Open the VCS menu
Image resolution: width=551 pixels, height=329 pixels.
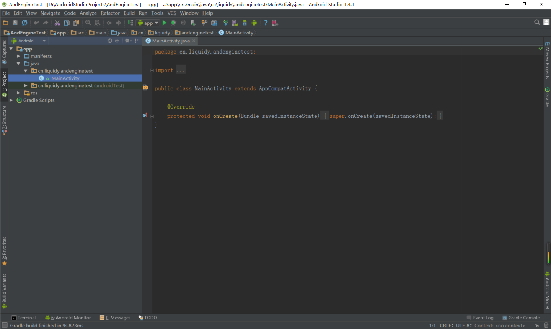click(172, 13)
